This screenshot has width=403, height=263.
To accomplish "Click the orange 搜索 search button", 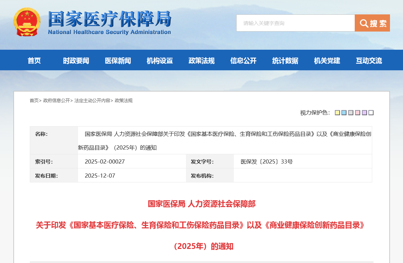I will point(372,23).
